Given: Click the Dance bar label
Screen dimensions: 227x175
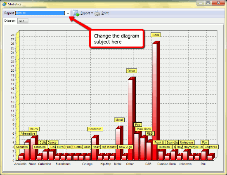Looking at the screenshot, I should coord(52,142).
